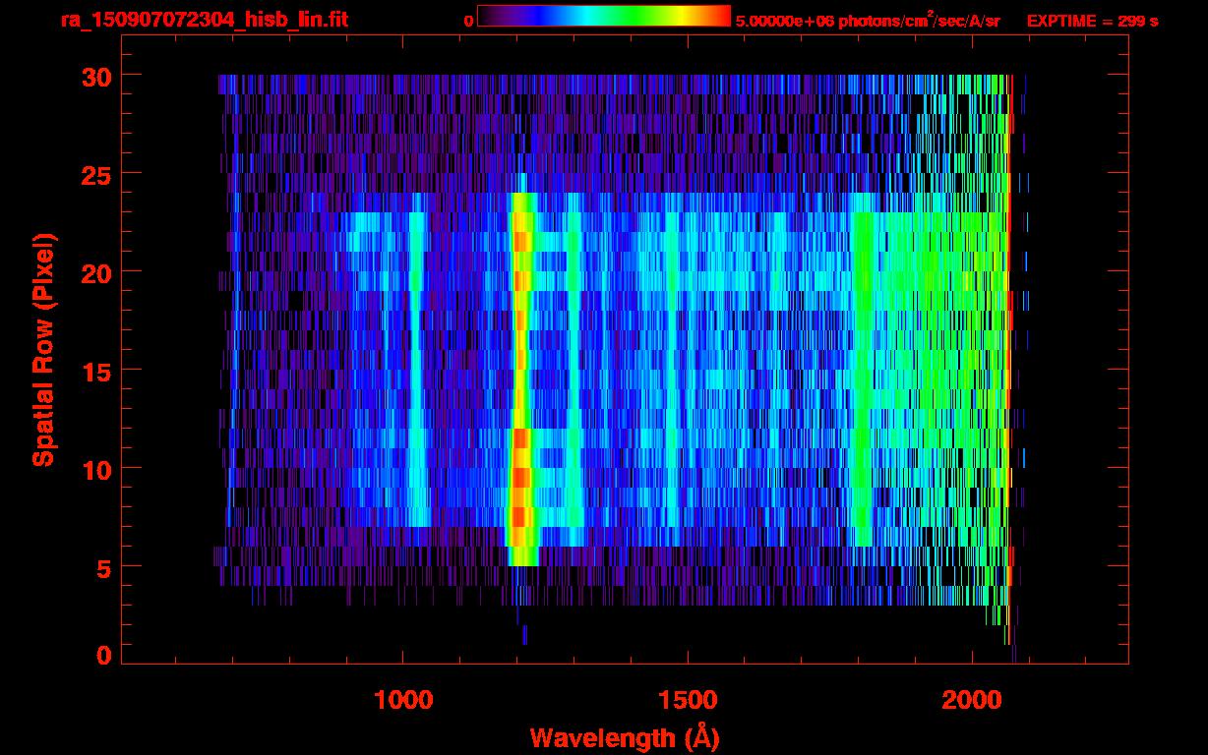Click the 5.00000e+06 photons unit label
1208x755 pixels.
(x=867, y=21)
